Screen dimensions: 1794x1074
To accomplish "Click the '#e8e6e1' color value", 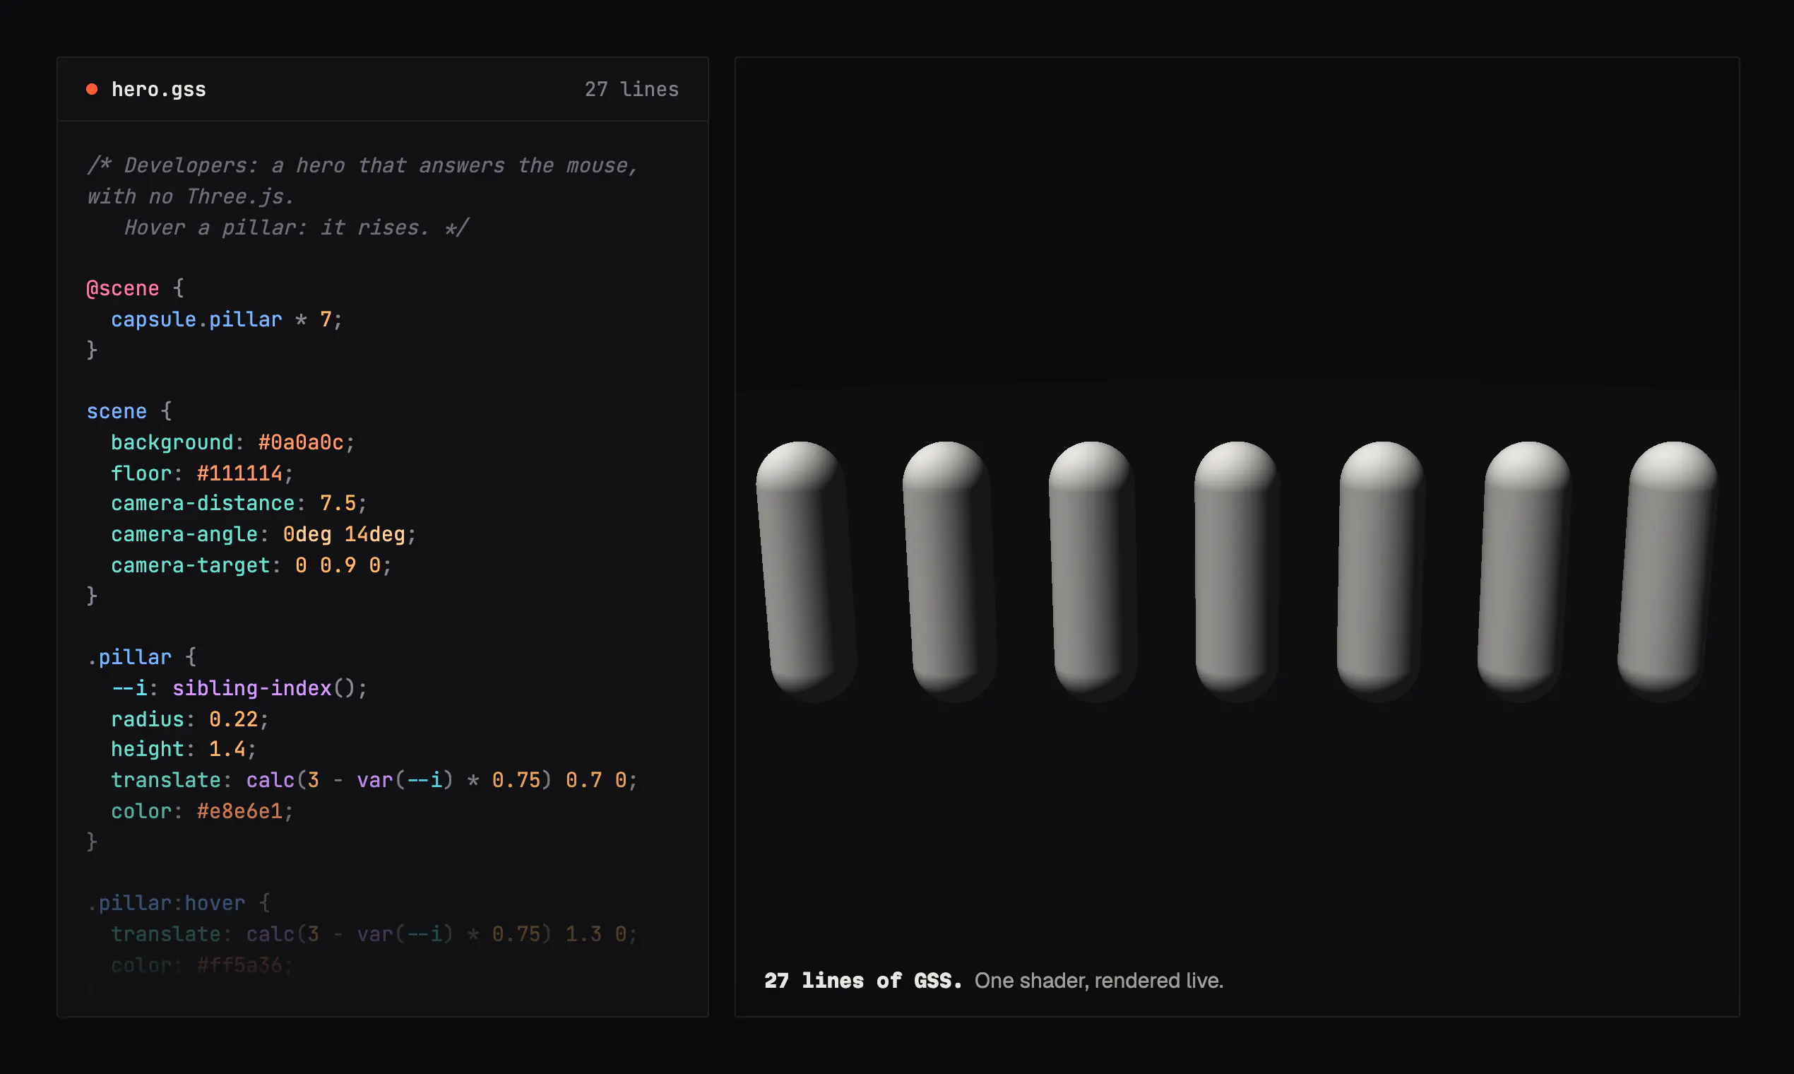I will point(239,811).
